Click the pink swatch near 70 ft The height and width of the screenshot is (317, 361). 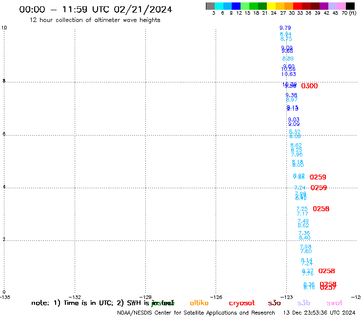[x=341, y=6]
